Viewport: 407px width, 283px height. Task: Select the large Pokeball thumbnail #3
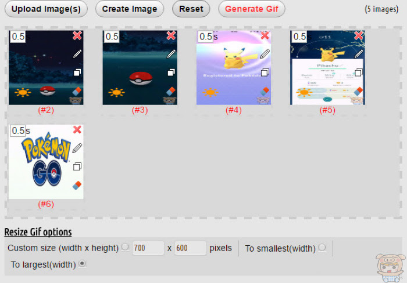(x=140, y=68)
